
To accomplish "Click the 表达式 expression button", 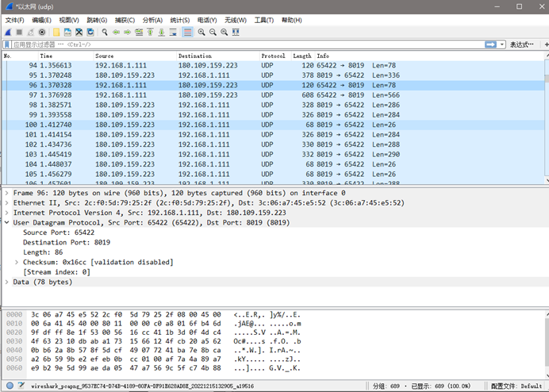I will tap(521, 44).
